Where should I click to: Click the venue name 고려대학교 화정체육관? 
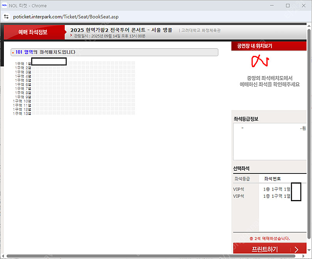[x=201, y=30]
